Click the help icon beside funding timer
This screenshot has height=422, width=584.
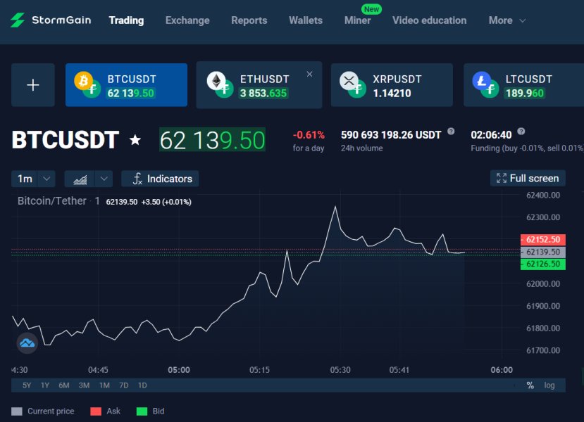click(521, 132)
